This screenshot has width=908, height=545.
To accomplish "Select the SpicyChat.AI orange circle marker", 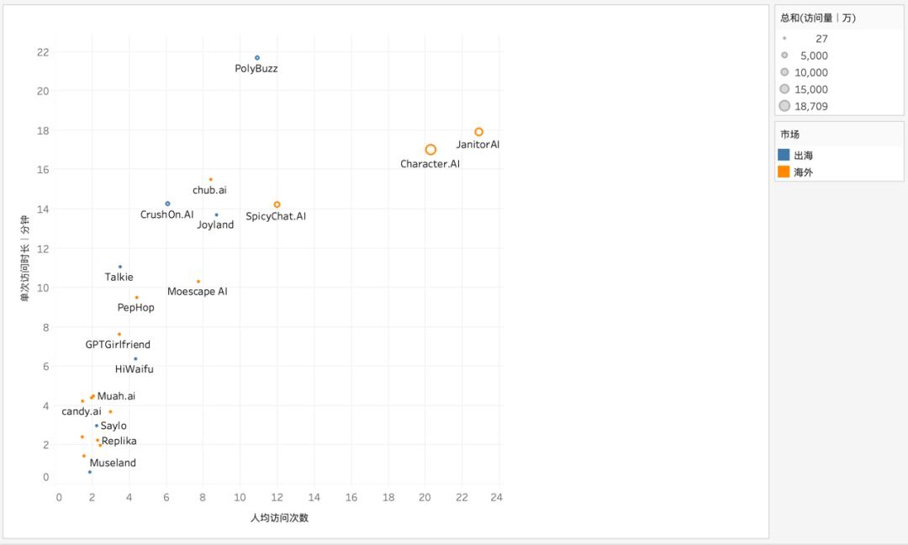I will 277,204.
